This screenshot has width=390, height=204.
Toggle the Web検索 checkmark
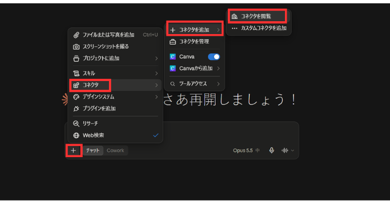click(x=156, y=135)
